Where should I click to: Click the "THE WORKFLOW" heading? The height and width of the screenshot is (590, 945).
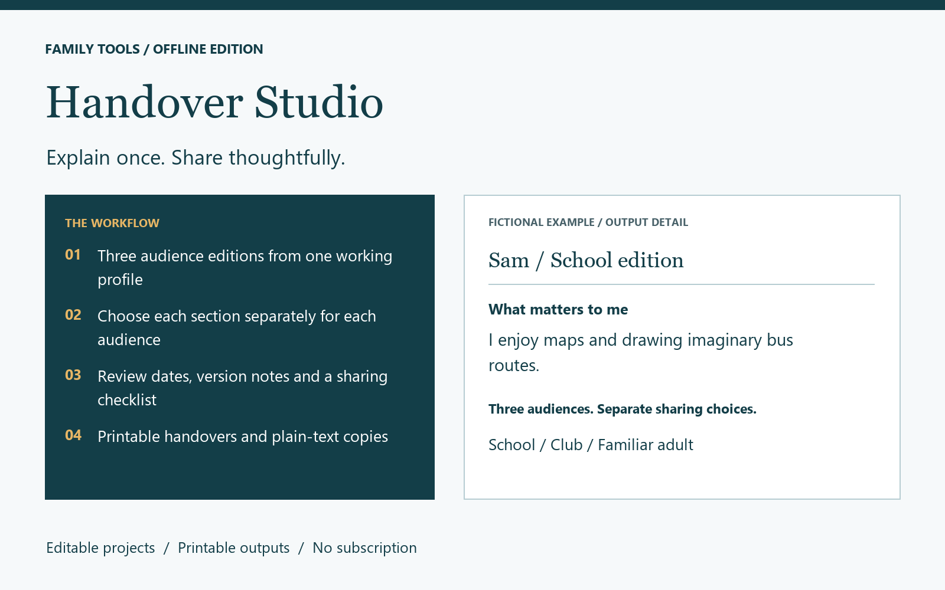[x=112, y=223]
